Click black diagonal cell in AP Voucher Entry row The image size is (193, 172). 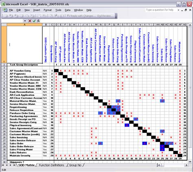[x=56, y=71]
